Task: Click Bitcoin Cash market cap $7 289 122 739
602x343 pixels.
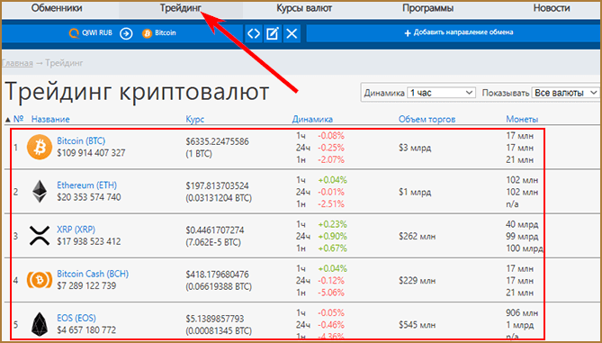Action: [x=86, y=285]
